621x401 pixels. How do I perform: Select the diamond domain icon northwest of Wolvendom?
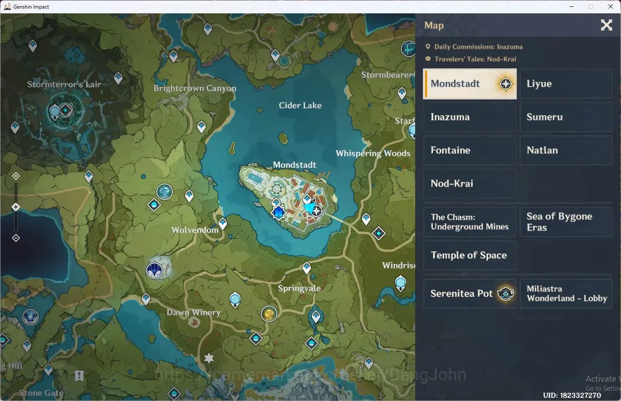point(154,205)
